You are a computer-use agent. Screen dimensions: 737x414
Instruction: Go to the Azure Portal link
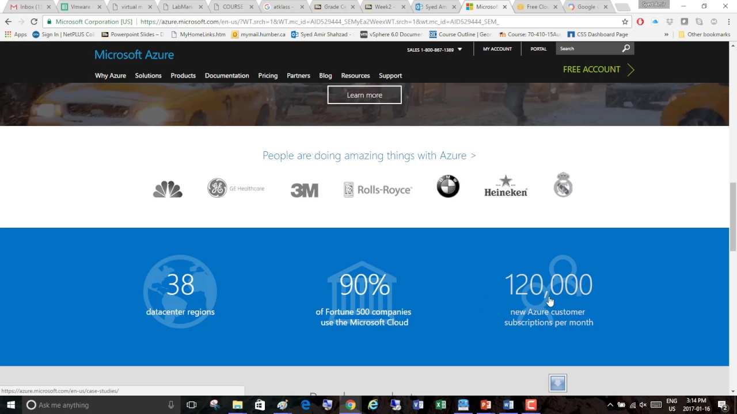[538, 49]
